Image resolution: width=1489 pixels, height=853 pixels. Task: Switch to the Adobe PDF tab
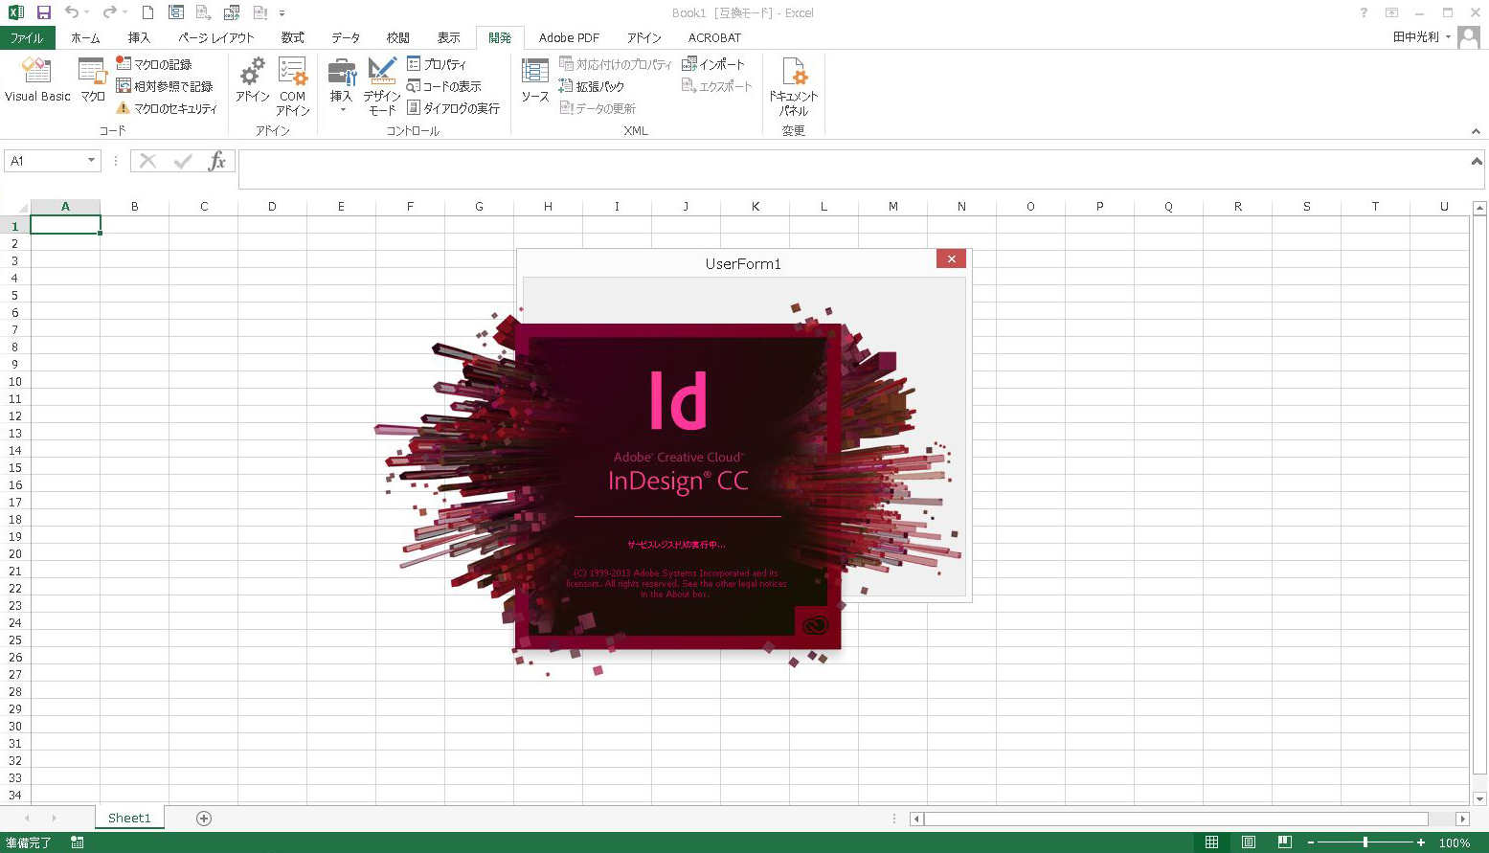coord(569,37)
